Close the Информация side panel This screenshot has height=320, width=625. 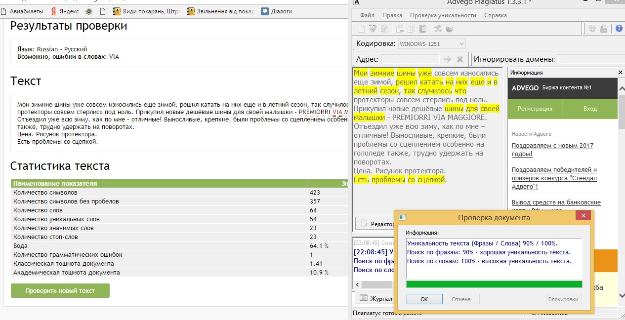pyautogui.click(x=621, y=73)
